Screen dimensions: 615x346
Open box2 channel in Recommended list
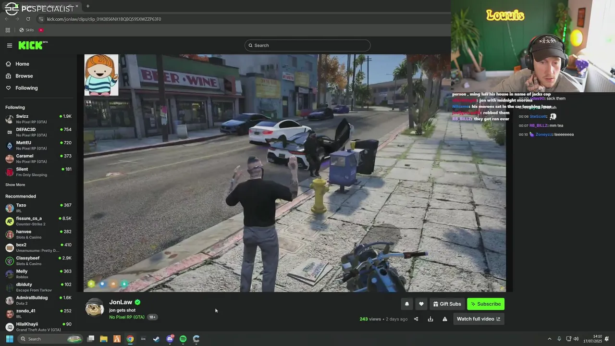(38, 247)
